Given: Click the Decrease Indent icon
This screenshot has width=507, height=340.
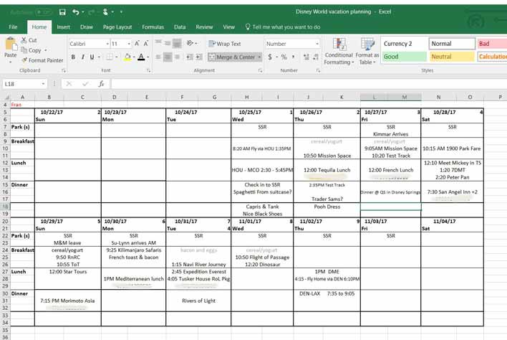Looking at the screenshot, I should pos(190,57).
